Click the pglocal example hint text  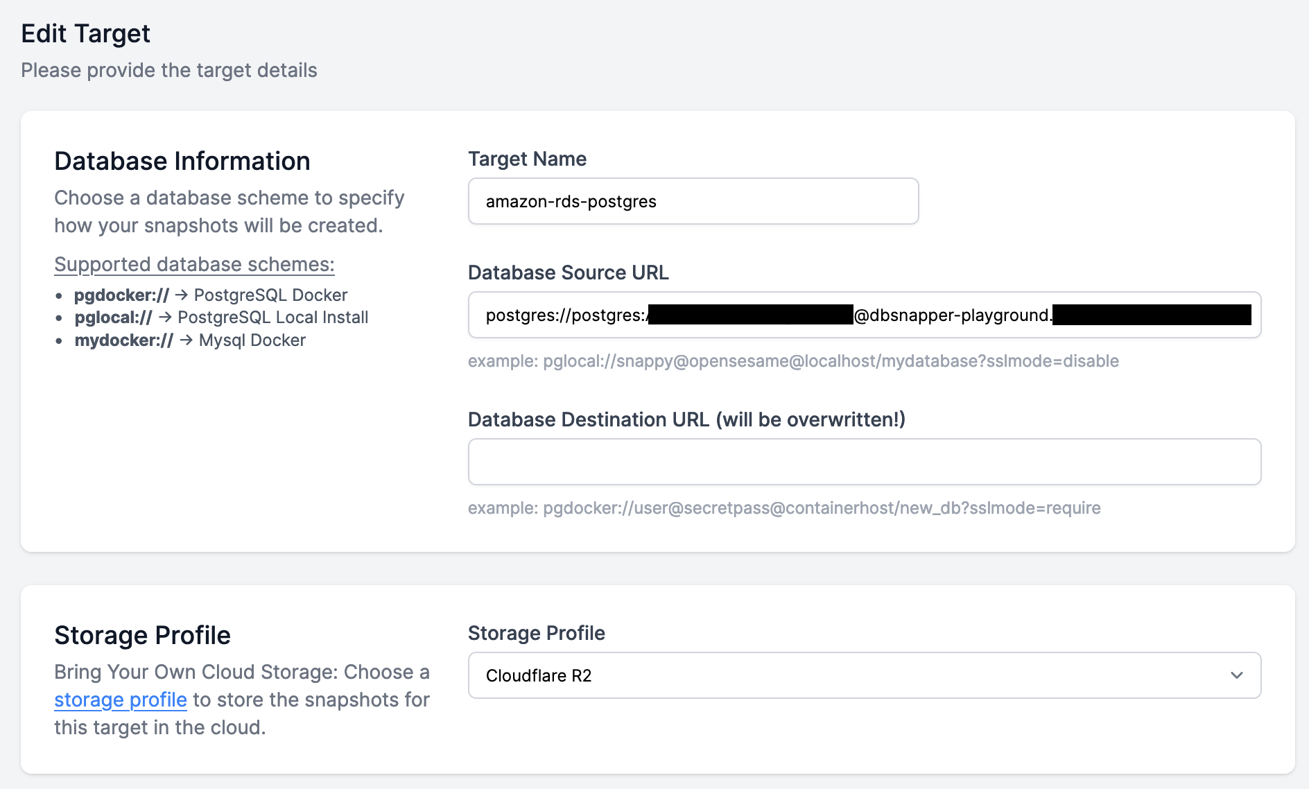[x=793, y=361]
